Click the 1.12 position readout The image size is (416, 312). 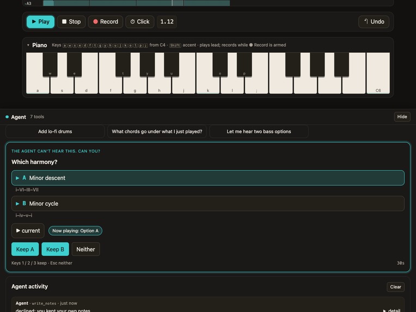pos(167,22)
